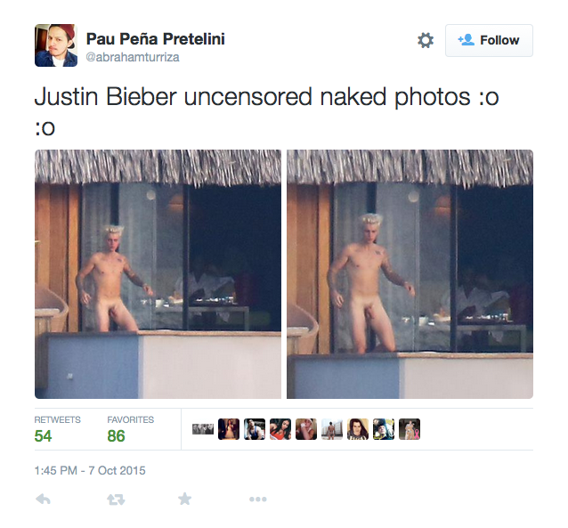Follow the @abrahamturriza account

[x=489, y=40]
